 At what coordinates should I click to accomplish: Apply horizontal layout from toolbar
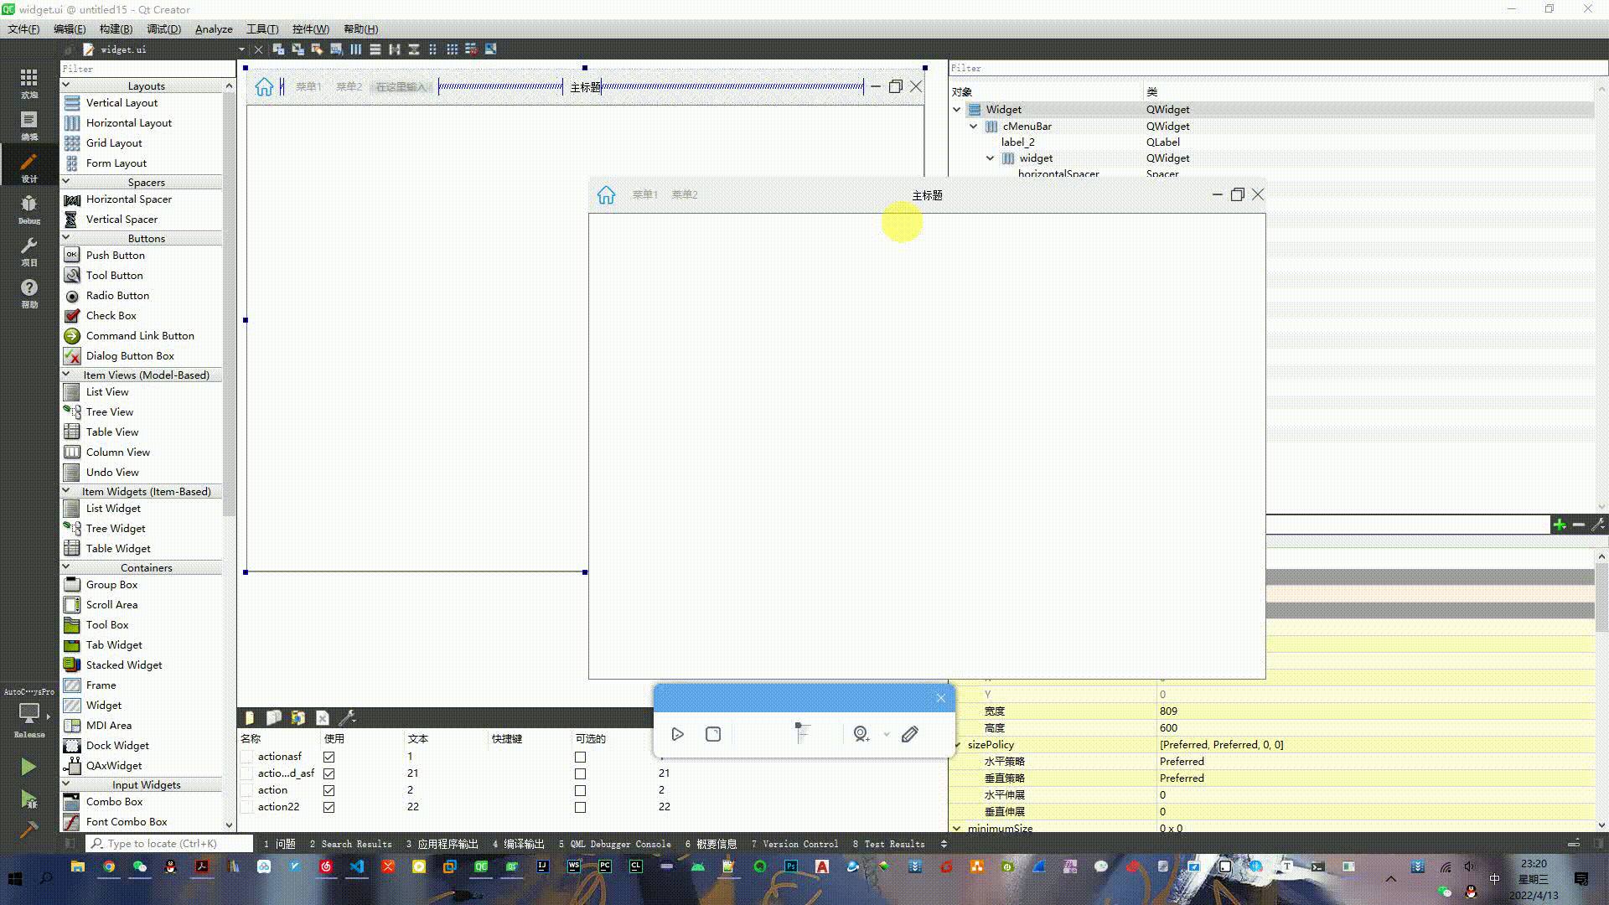(x=356, y=49)
